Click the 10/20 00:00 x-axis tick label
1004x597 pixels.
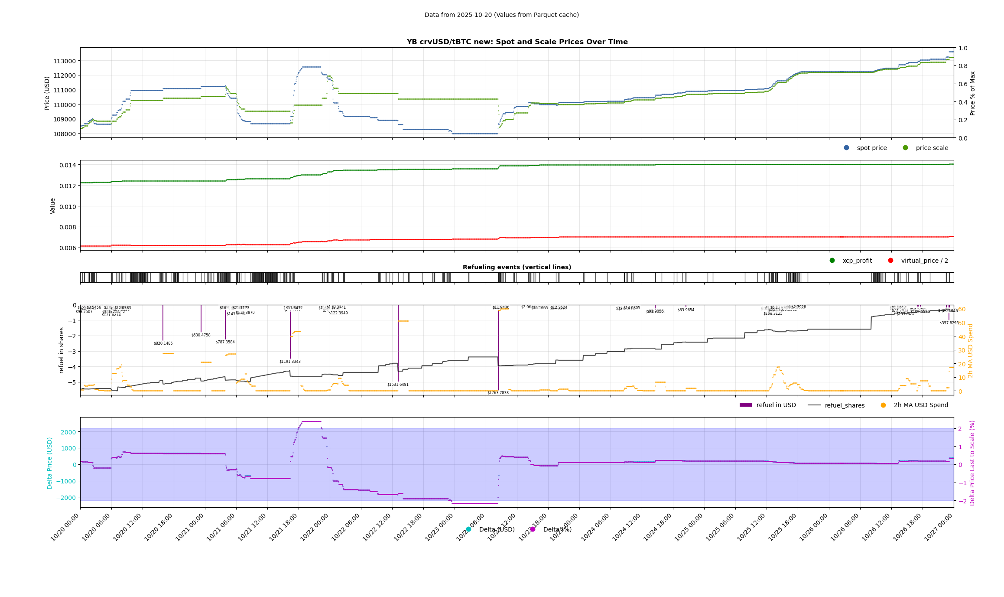pyautogui.click(x=65, y=527)
